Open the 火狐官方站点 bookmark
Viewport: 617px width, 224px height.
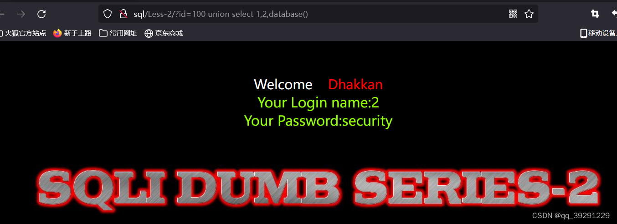tap(23, 33)
